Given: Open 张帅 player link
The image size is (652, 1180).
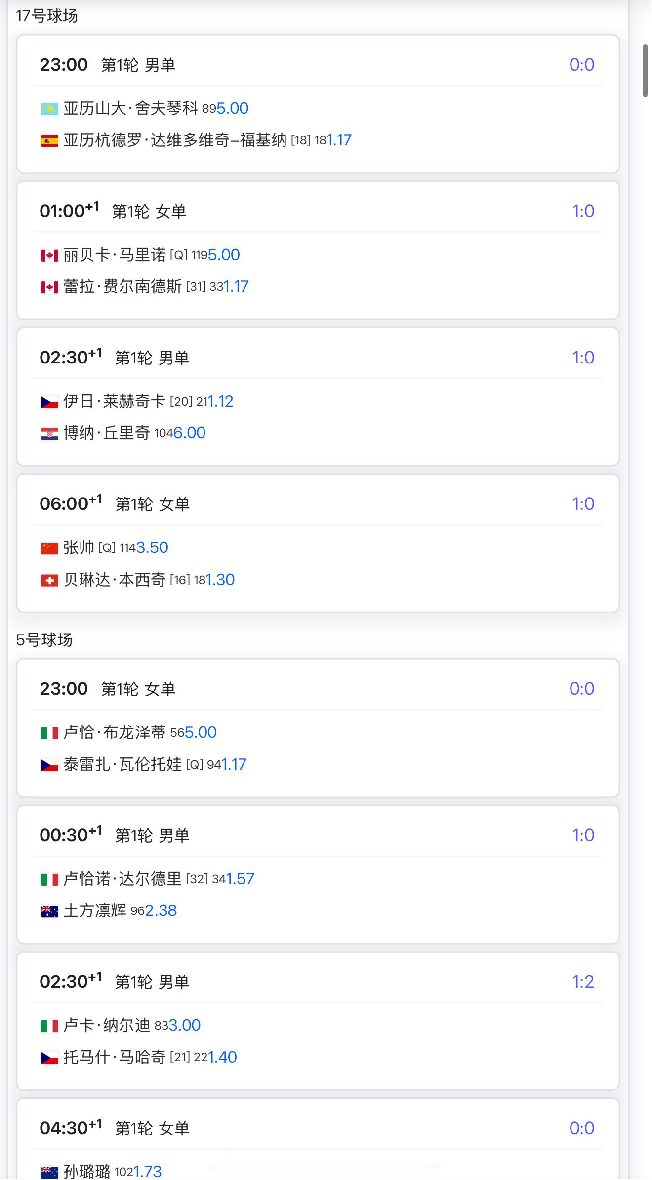Looking at the screenshot, I should tap(79, 547).
